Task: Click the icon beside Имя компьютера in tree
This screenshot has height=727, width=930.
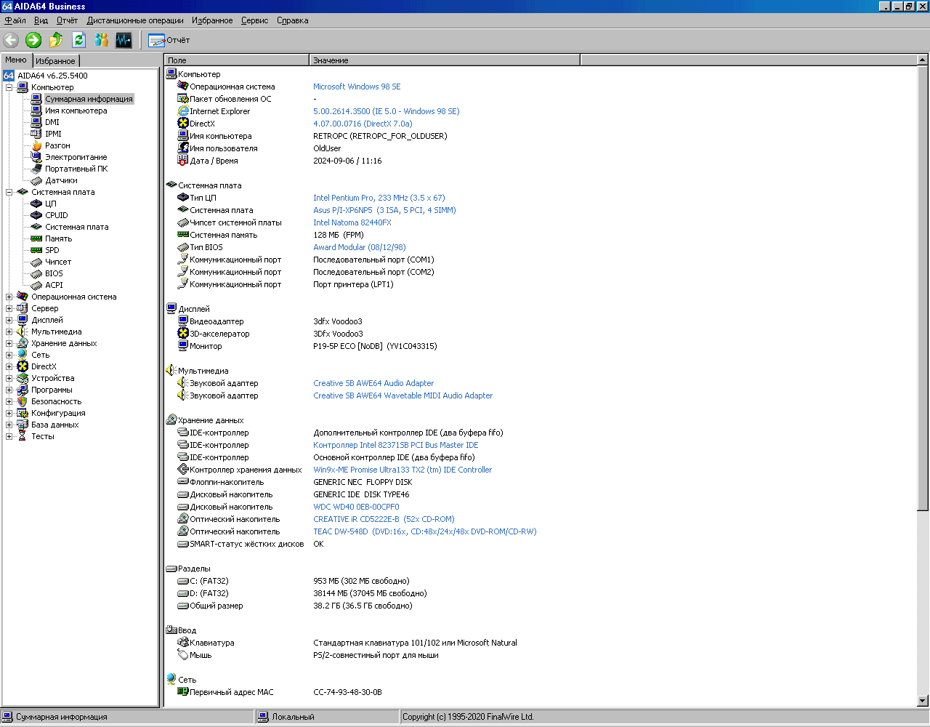Action: click(x=36, y=111)
